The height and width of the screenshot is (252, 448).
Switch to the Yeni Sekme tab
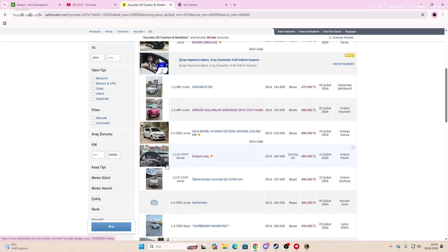pos(203,5)
